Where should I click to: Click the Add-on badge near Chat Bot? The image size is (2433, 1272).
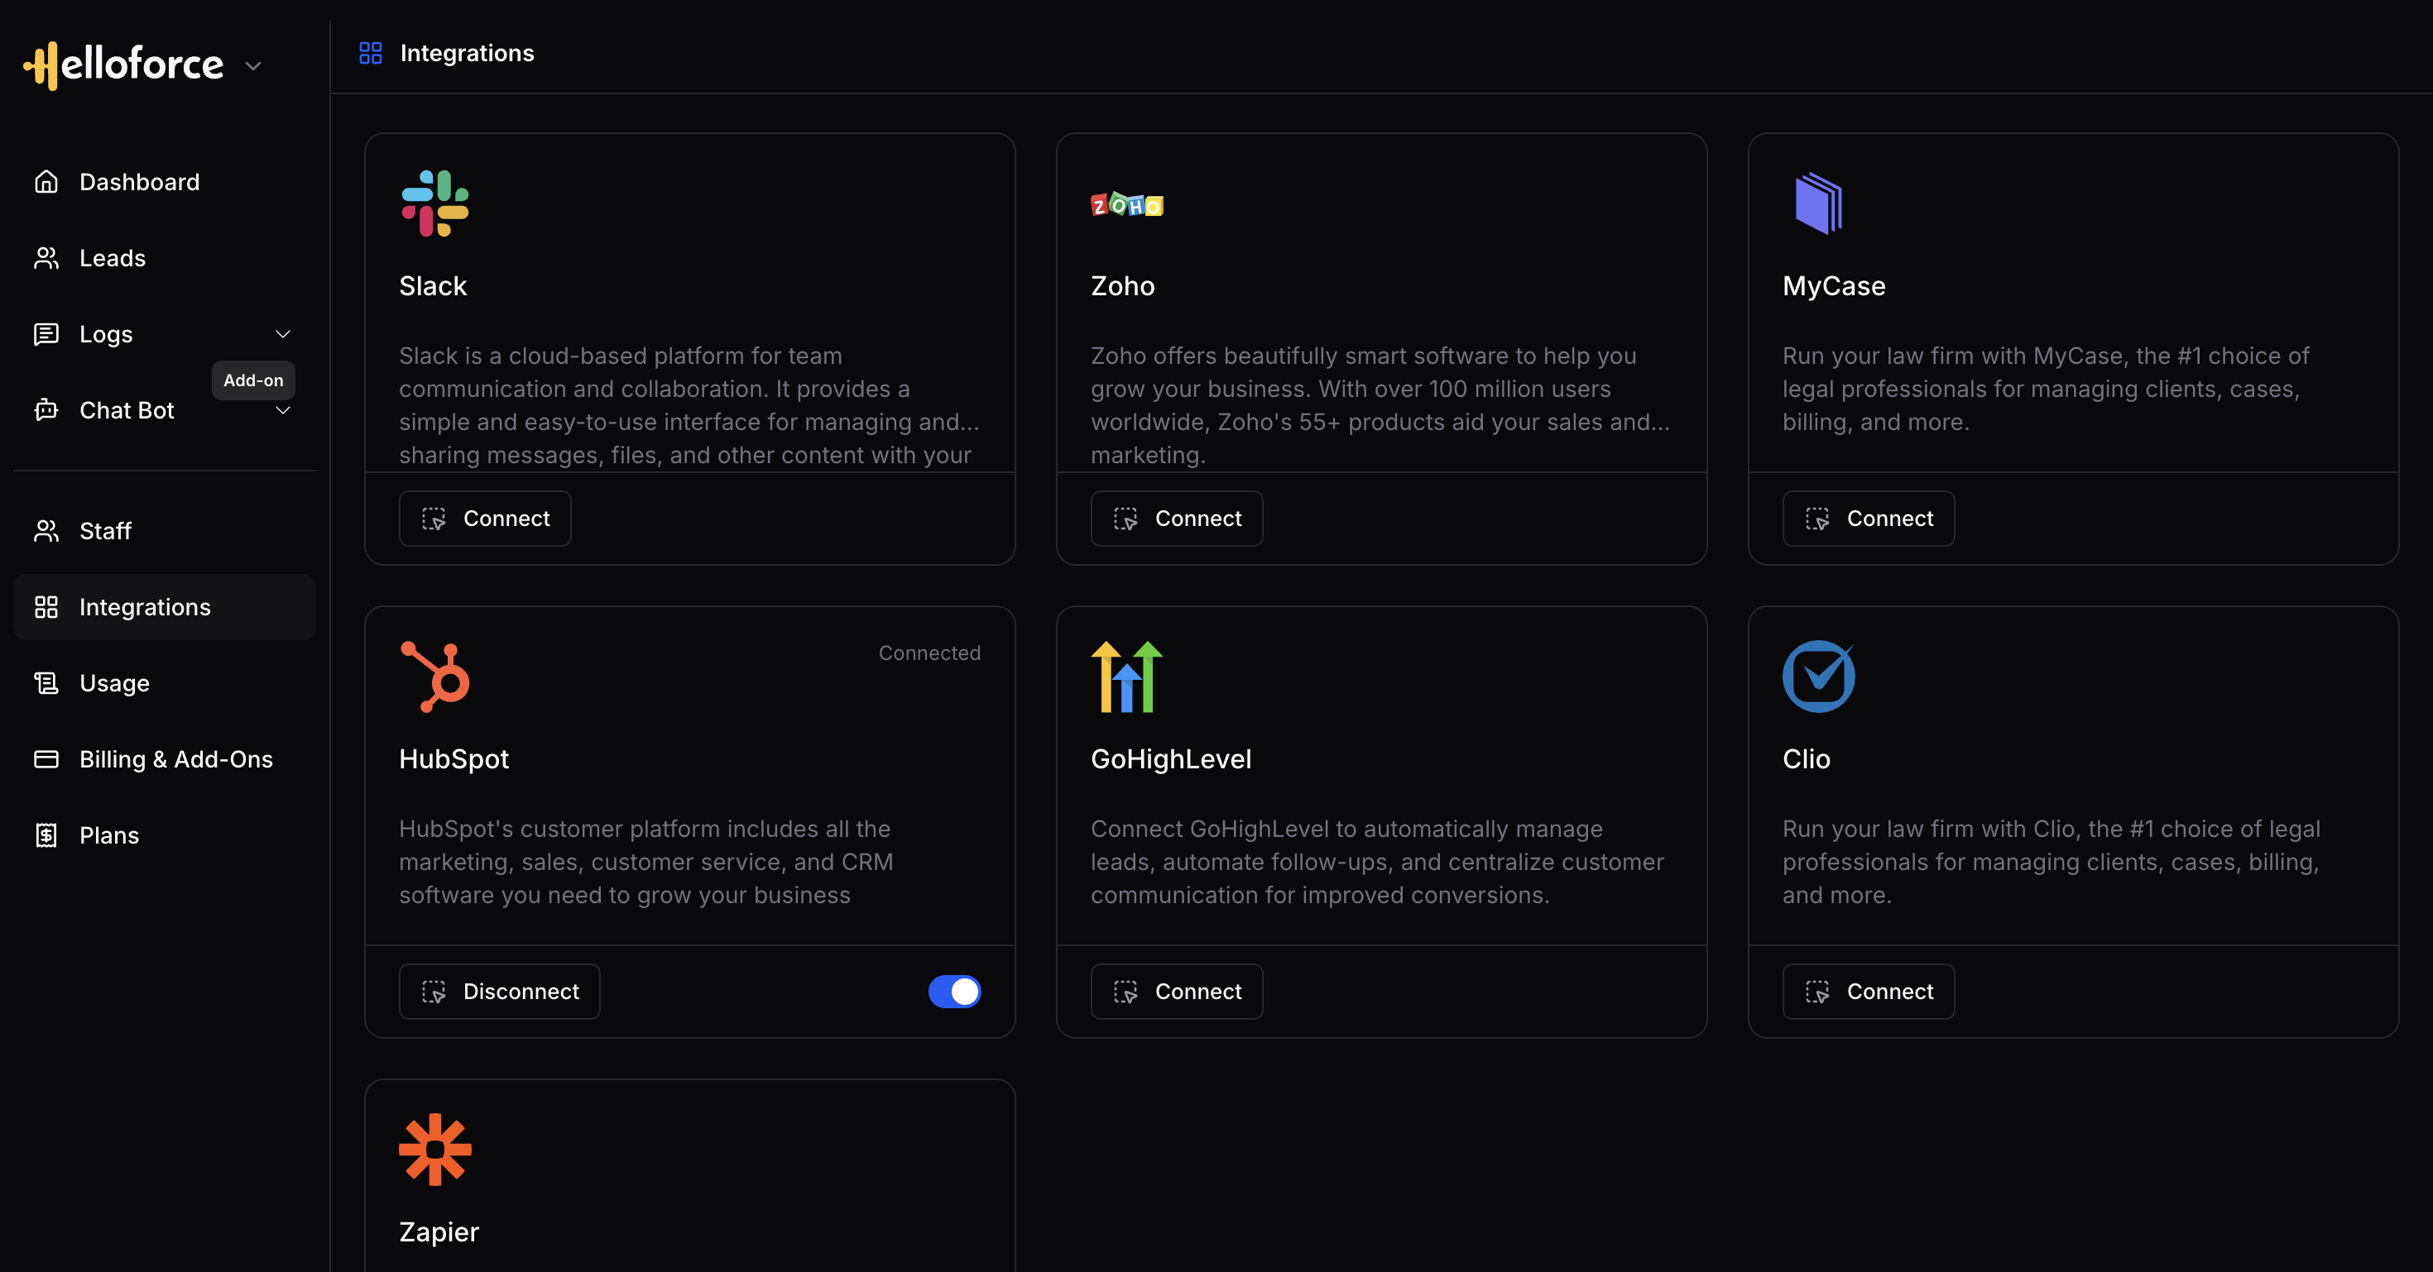(x=253, y=380)
